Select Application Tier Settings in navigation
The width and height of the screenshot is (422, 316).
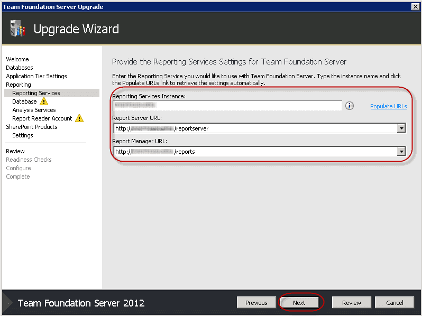[x=36, y=76]
